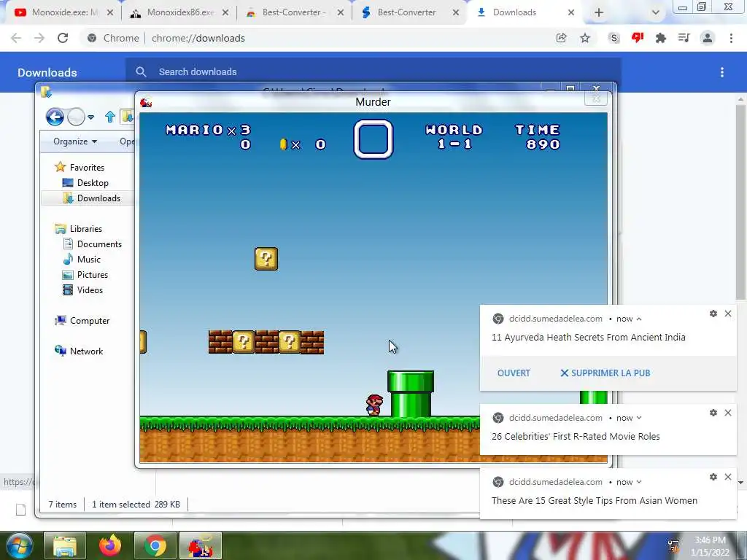Switch to Mario game taskbar button

201,545
